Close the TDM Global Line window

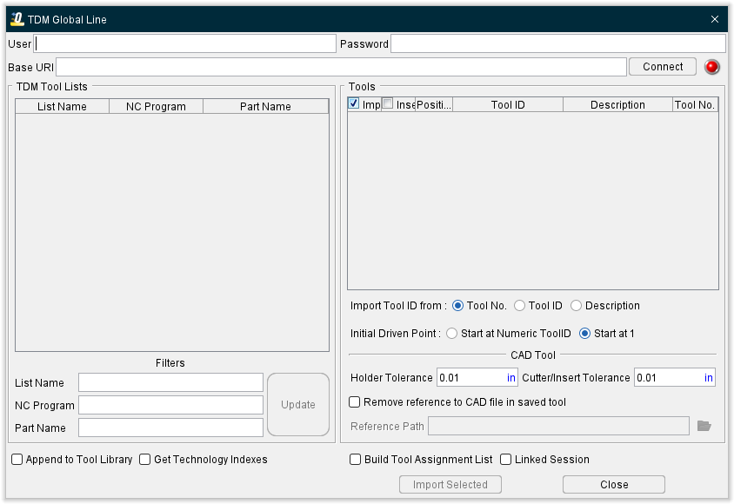pyautogui.click(x=714, y=19)
